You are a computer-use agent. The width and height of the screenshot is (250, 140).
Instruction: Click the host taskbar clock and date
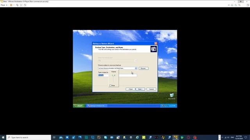click(239, 137)
